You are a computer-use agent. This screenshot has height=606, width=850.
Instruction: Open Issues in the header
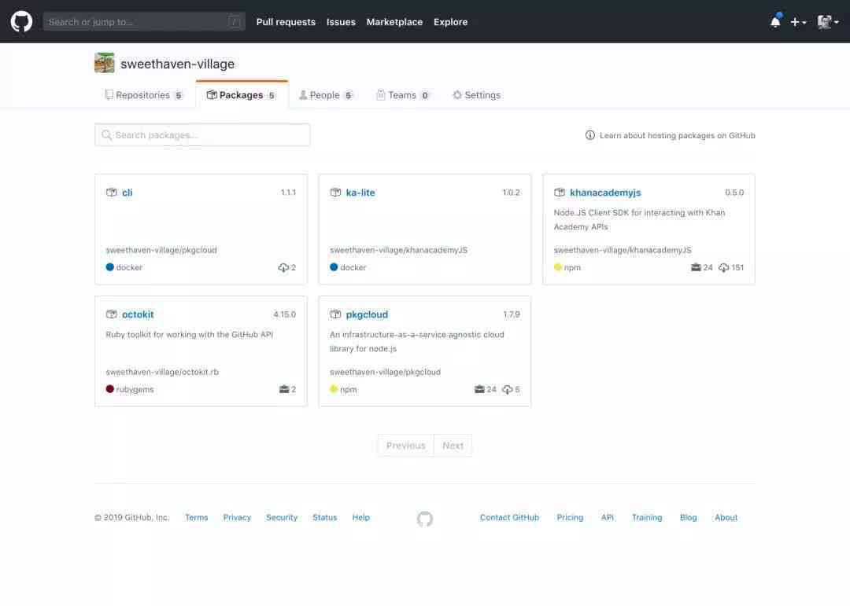pos(341,22)
